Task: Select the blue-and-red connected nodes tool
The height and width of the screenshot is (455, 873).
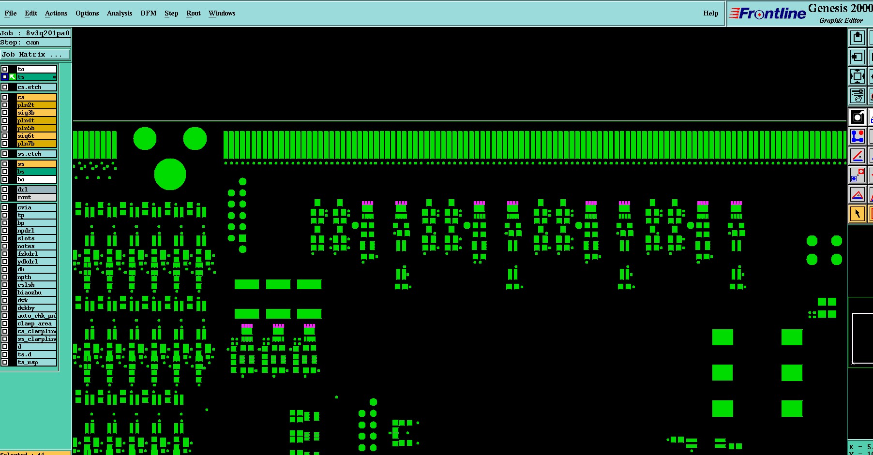Action: click(857, 136)
